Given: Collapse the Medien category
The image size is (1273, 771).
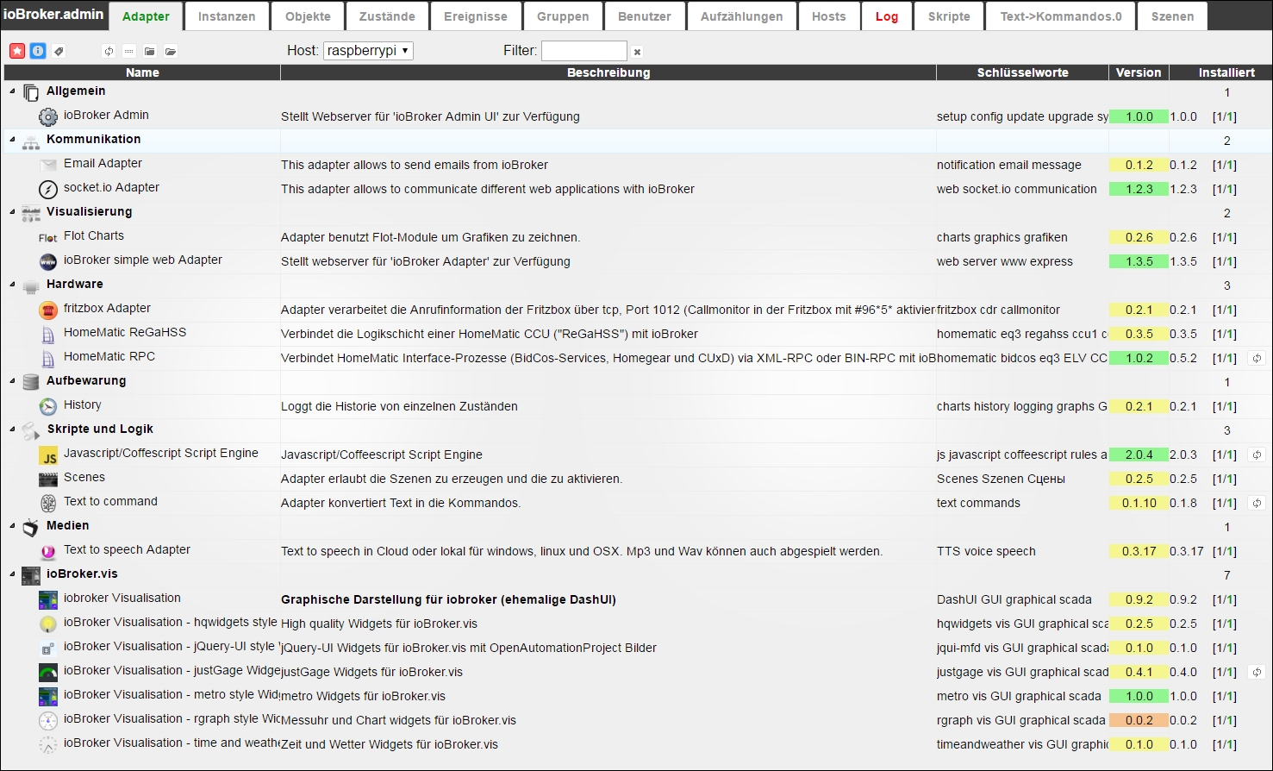Looking at the screenshot, I should tap(12, 525).
